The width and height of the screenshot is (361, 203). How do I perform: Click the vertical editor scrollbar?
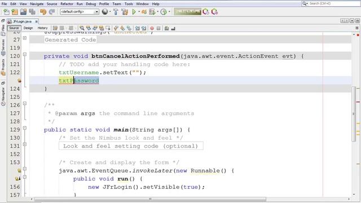354,114
